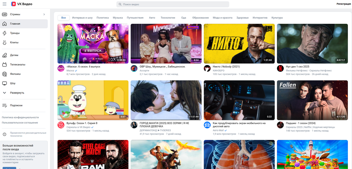Open the car display video thumbnail

coord(239,100)
